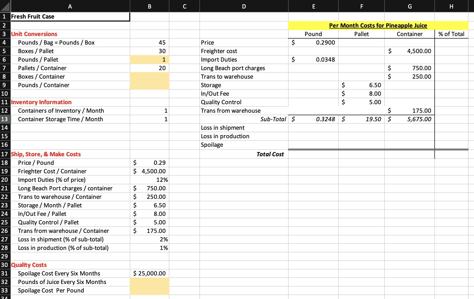474x299 pixels.
Task: Click Loss in shipment 2% cell
Action: click(x=150, y=239)
